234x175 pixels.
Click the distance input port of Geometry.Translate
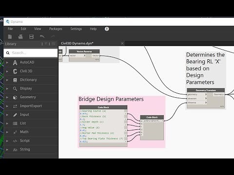(x=197, y=103)
